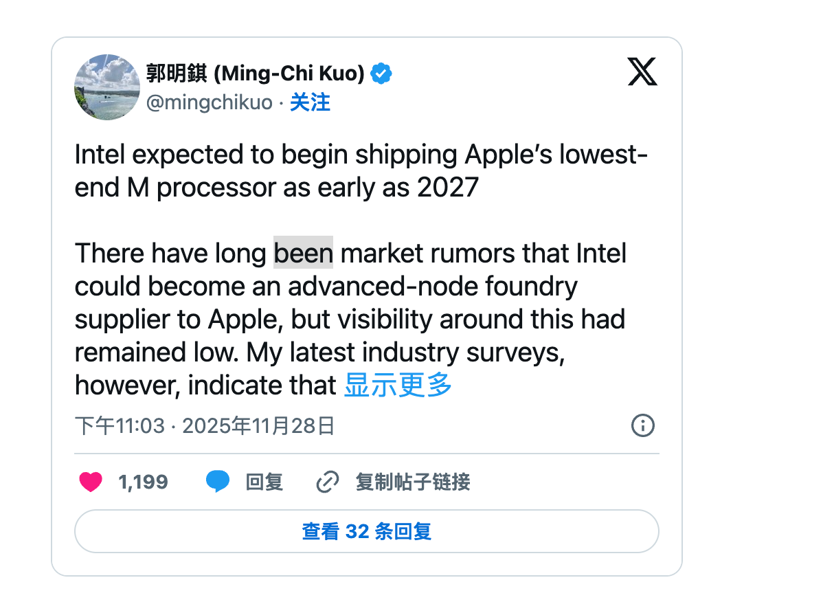
Task: Open 查看 32 条回复 replies button
Action: coord(366,531)
